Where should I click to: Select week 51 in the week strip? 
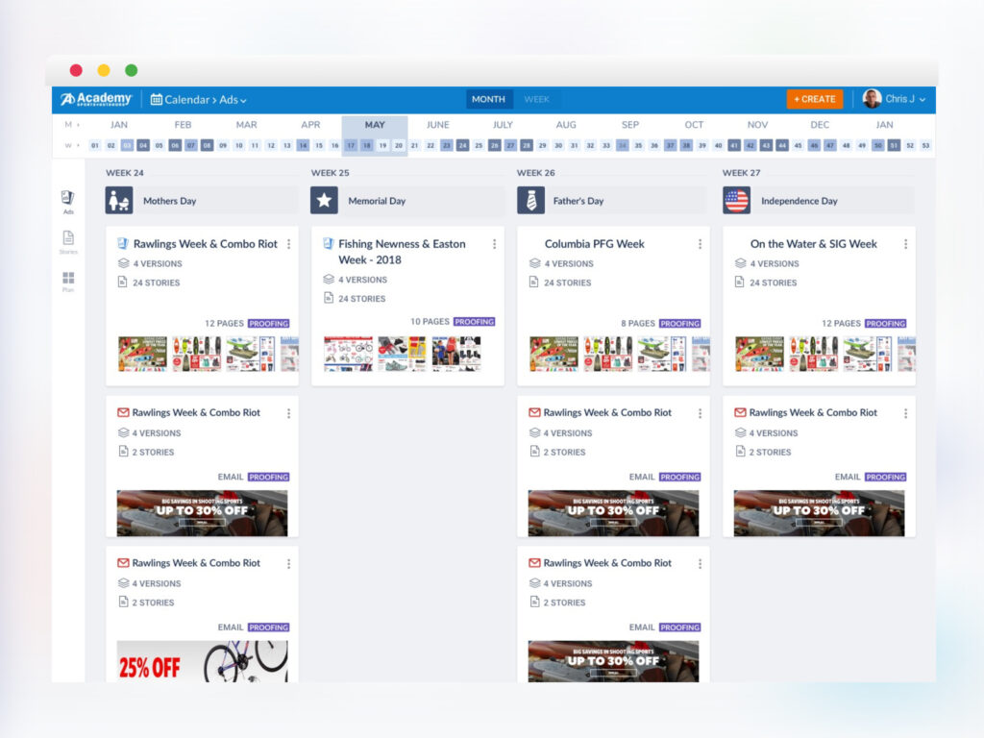point(894,146)
